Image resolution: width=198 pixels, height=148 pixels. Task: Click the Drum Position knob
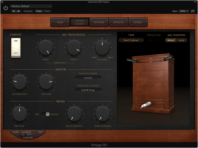click(74, 114)
